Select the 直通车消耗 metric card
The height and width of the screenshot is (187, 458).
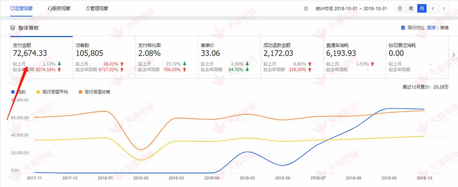tap(354, 57)
